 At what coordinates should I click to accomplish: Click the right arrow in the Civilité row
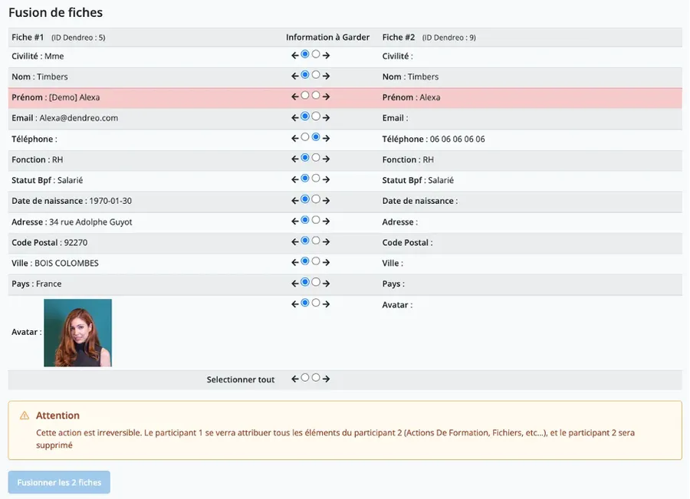326,55
